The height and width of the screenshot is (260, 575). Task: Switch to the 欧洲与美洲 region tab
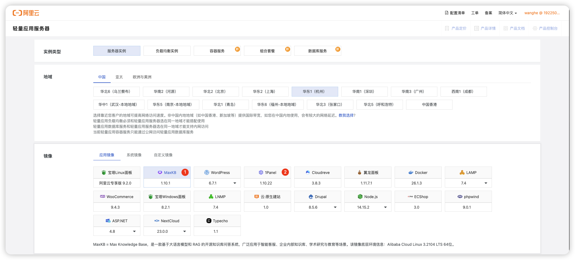pyautogui.click(x=142, y=77)
